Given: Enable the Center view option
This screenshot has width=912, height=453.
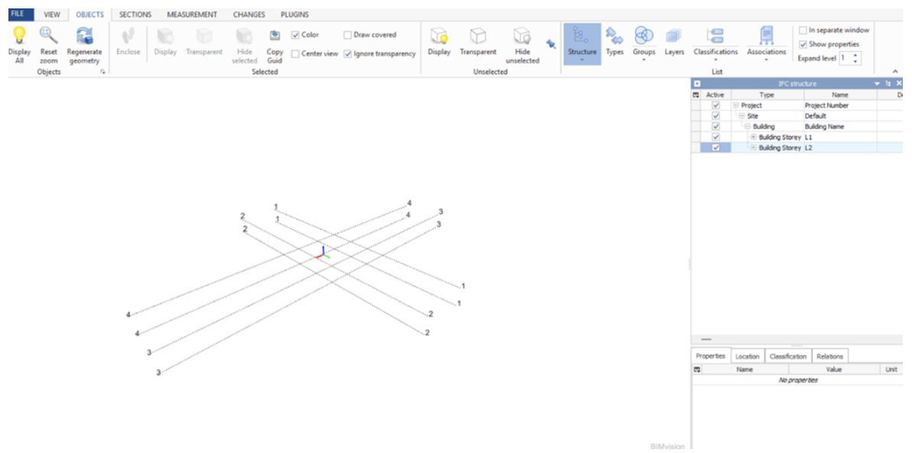Looking at the screenshot, I should [295, 54].
